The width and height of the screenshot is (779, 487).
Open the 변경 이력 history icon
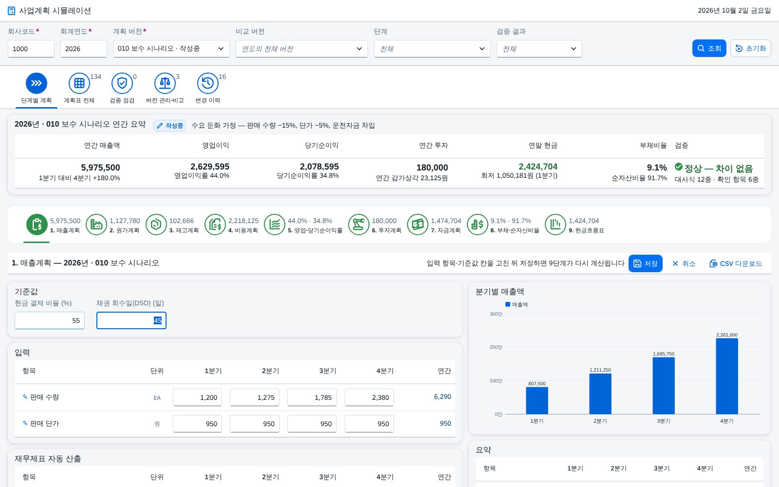[x=208, y=83]
